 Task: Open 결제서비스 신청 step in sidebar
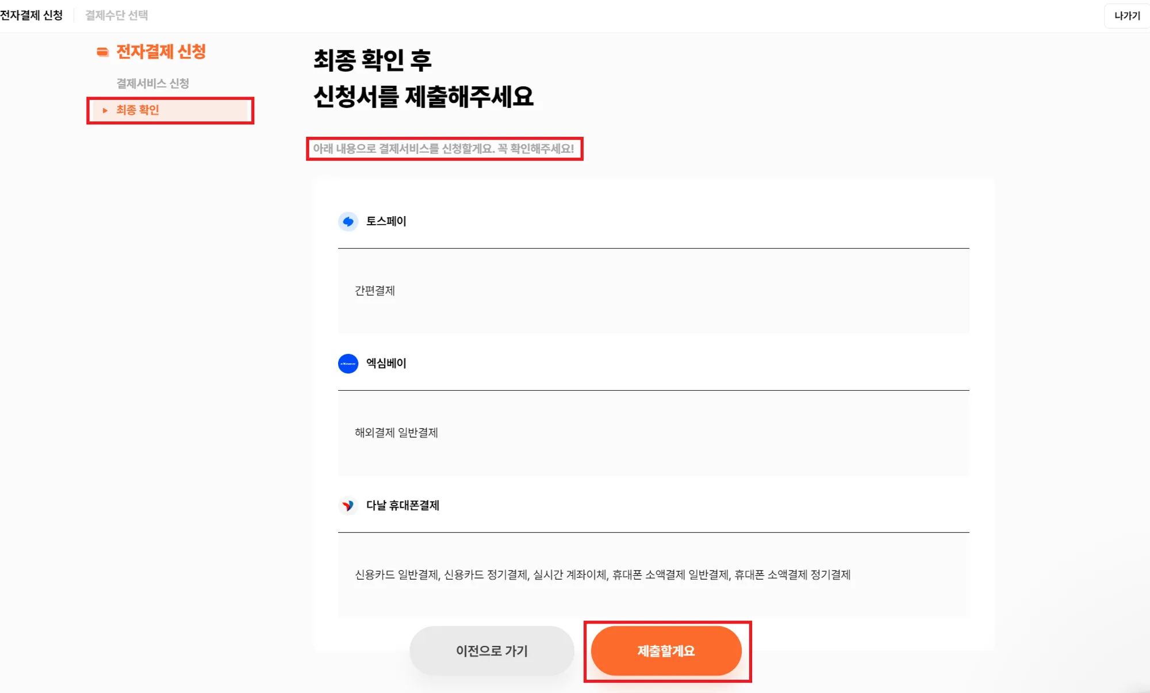(x=152, y=83)
